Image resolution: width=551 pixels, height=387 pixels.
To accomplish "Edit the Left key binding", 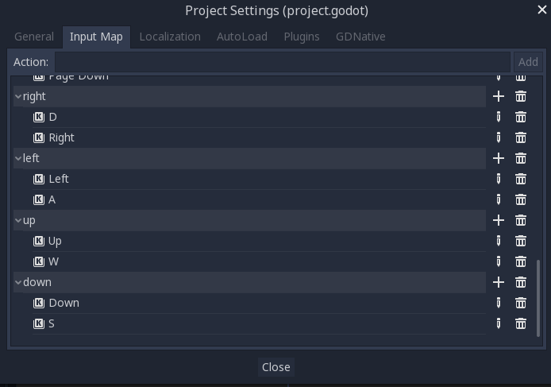I will (499, 179).
